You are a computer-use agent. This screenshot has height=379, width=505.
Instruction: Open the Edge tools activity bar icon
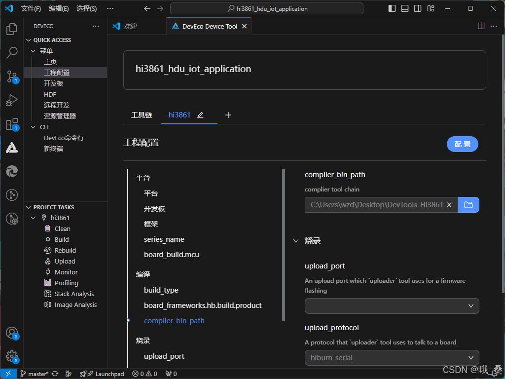(12, 171)
